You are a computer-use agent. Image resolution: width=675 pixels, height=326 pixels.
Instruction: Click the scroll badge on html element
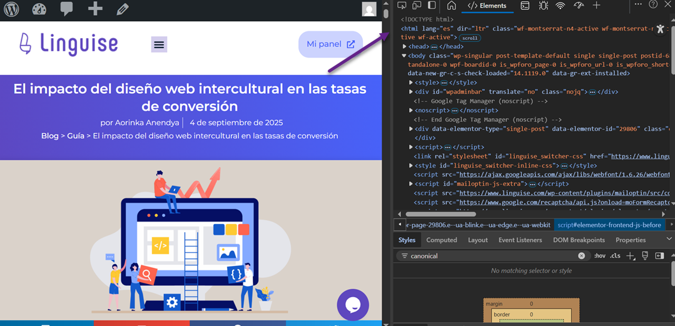pyautogui.click(x=470, y=38)
